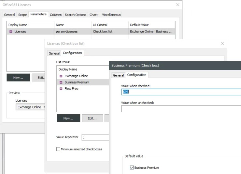Switch to the Search Options tab
Viewport: 241px width, 174px height.
coord(76,15)
